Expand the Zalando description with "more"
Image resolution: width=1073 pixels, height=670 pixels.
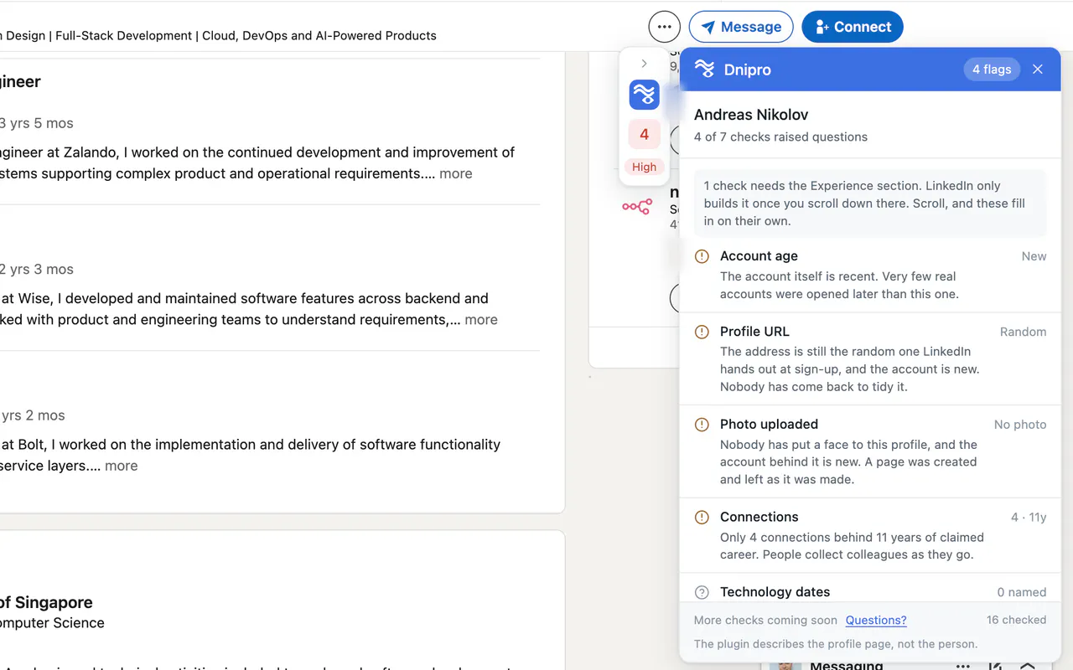coord(456,174)
